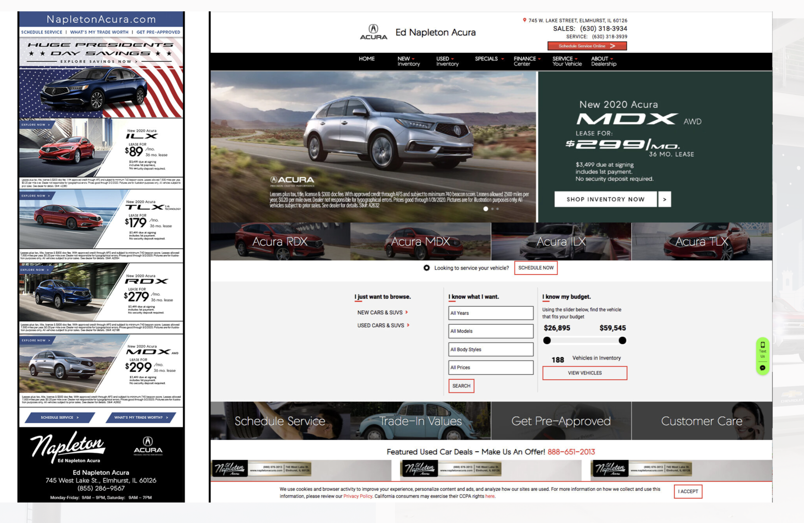Click the NapletonAcura.com header in the email
This screenshot has width=804, height=523.
(101, 19)
